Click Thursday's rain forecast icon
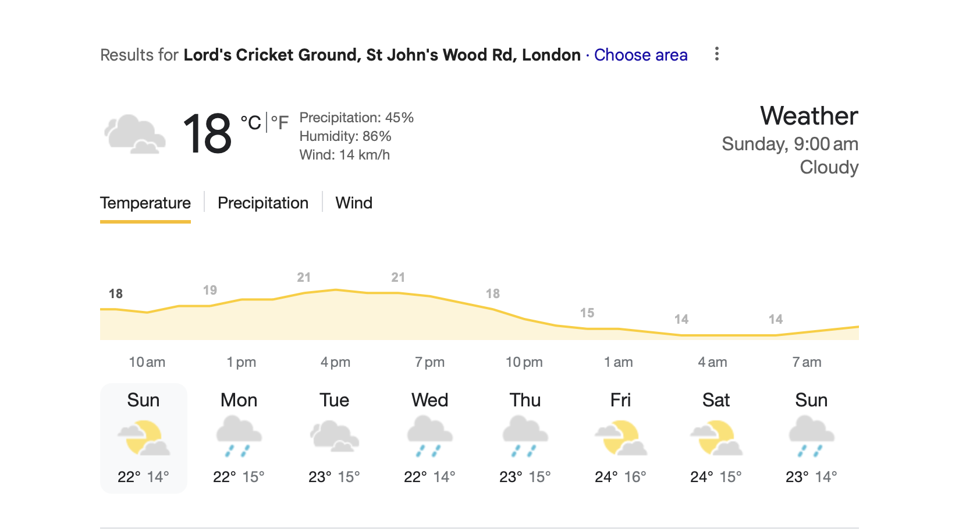 click(x=525, y=436)
